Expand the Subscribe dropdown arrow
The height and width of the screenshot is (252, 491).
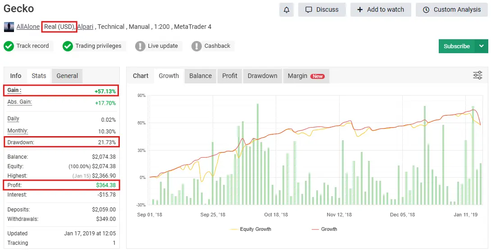[482, 46]
